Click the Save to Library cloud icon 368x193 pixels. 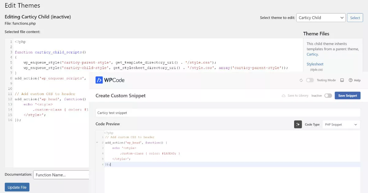point(284,96)
